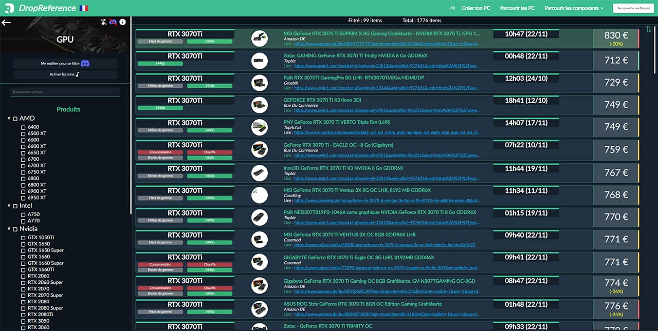Check the 6950 XT filter checkbox
The height and width of the screenshot is (331, 658).
point(23,198)
